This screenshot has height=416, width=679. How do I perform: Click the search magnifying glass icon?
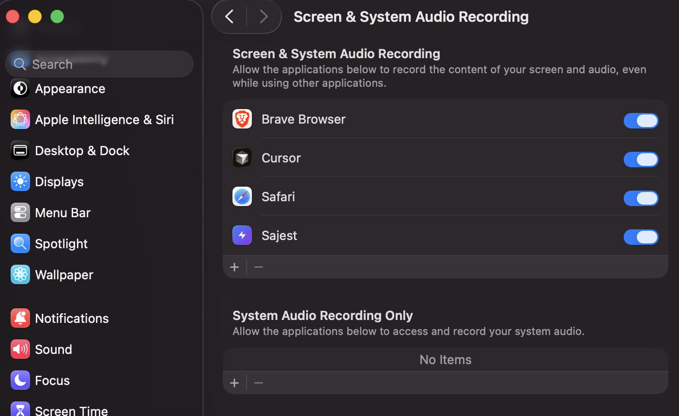(20, 64)
